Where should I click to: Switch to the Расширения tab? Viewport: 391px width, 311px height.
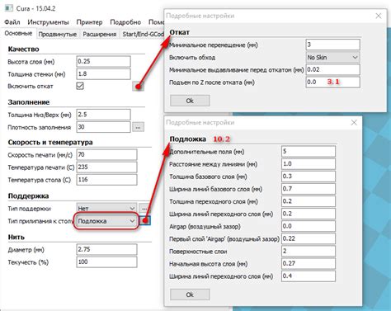tap(100, 34)
